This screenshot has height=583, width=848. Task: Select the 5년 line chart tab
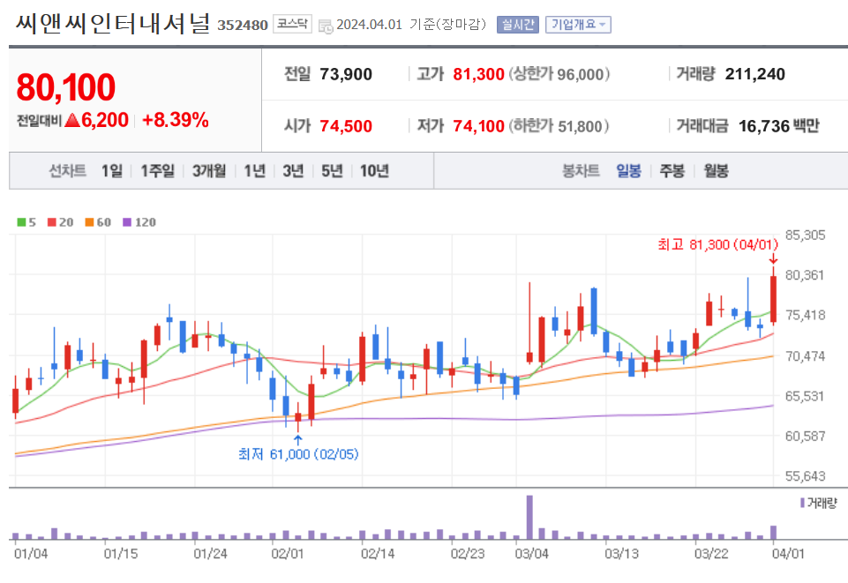(x=332, y=171)
